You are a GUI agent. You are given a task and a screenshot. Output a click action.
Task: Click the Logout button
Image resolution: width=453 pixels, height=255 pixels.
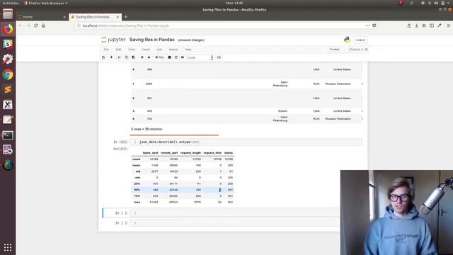point(360,40)
